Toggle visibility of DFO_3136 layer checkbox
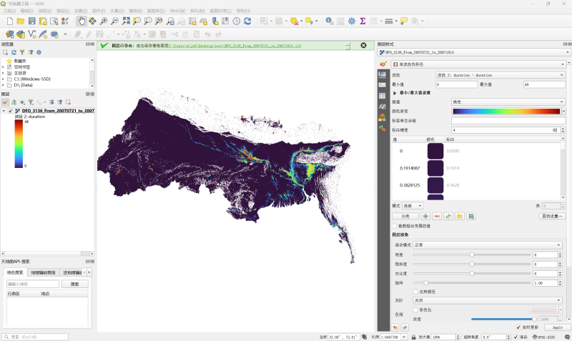 pyautogui.click(x=10, y=111)
